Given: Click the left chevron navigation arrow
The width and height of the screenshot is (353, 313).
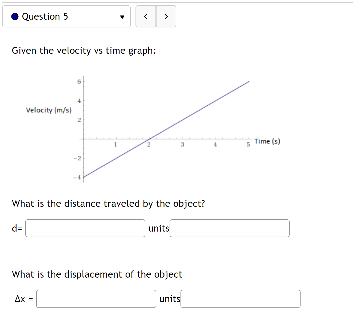Looking at the screenshot, I should (x=145, y=17).
